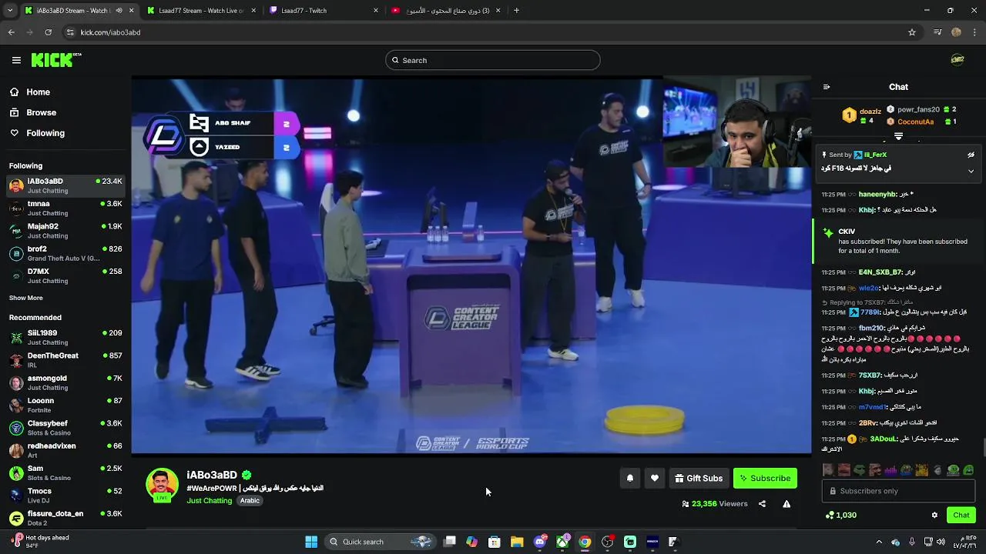
Task: Open Classybeef recommended channel
Action: 65,428
